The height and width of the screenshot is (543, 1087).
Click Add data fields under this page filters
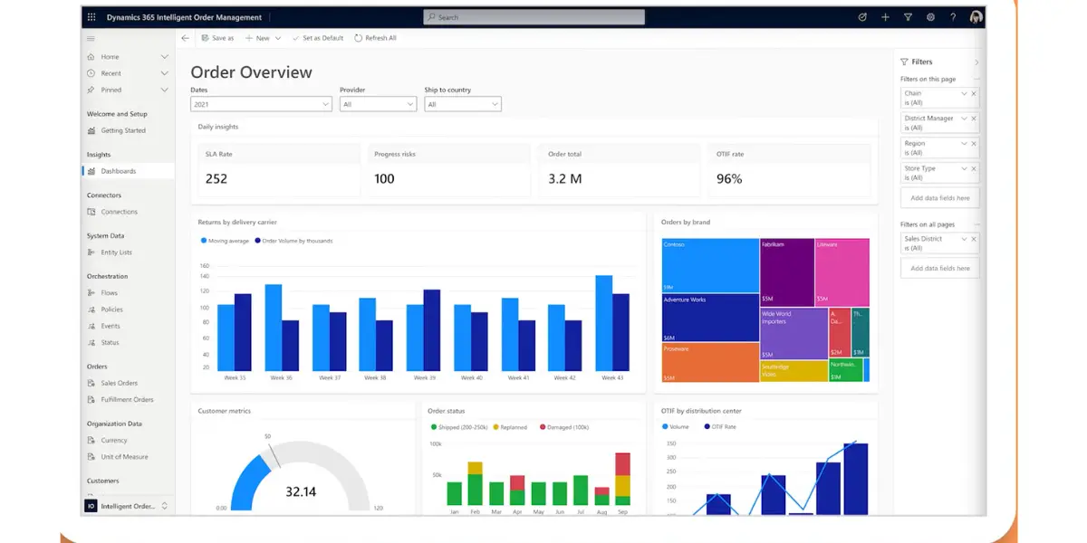pyautogui.click(x=939, y=198)
